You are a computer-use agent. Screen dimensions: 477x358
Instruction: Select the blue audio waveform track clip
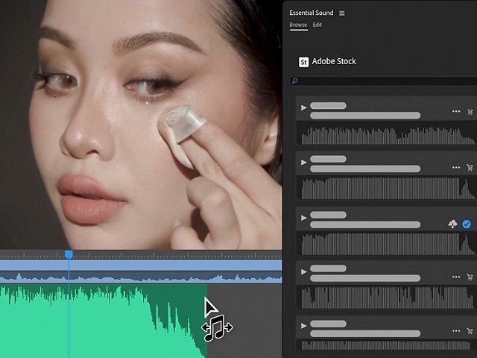[141, 277]
